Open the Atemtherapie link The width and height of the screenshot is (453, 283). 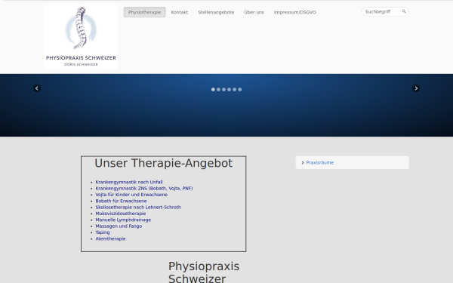click(110, 238)
